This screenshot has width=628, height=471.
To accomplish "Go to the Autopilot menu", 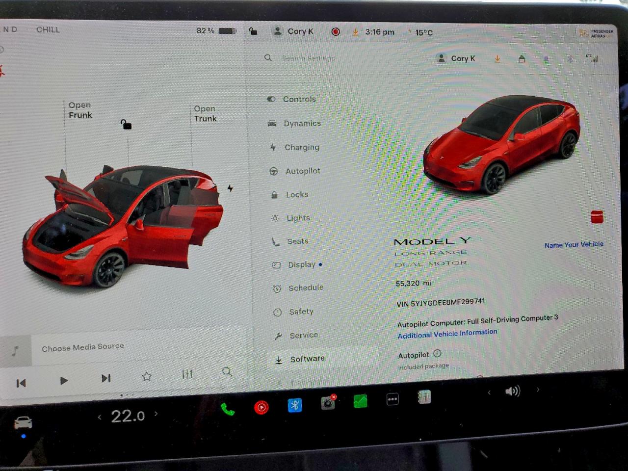I will 295,171.
